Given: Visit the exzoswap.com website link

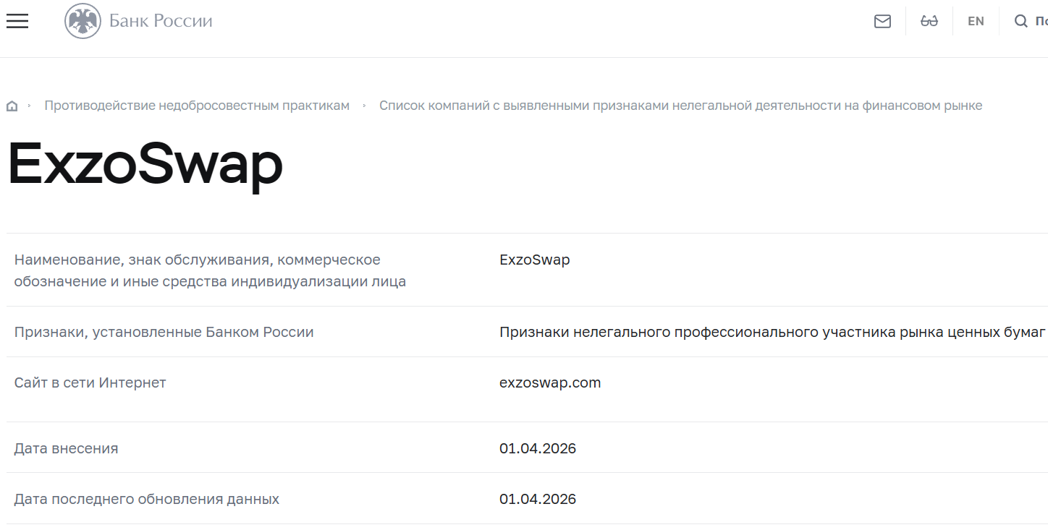Looking at the screenshot, I should (550, 382).
